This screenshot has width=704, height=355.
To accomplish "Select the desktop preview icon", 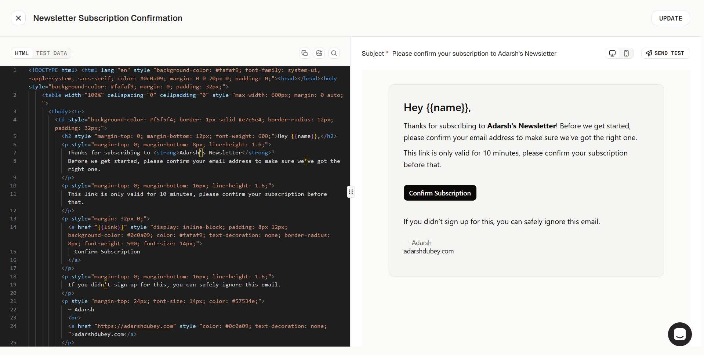I will [612, 53].
